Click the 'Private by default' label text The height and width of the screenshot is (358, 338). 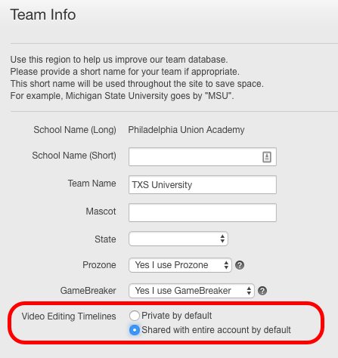click(x=176, y=316)
